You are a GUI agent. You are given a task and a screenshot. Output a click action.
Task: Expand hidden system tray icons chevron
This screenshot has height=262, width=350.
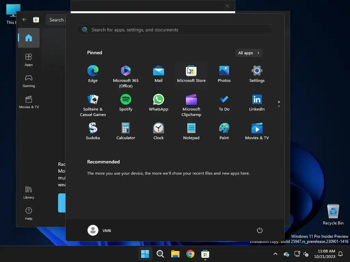coord(275,254)
